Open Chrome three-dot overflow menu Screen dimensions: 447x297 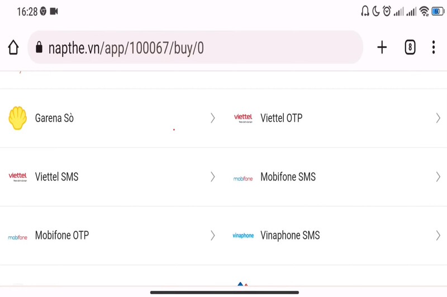pos(434,48)
